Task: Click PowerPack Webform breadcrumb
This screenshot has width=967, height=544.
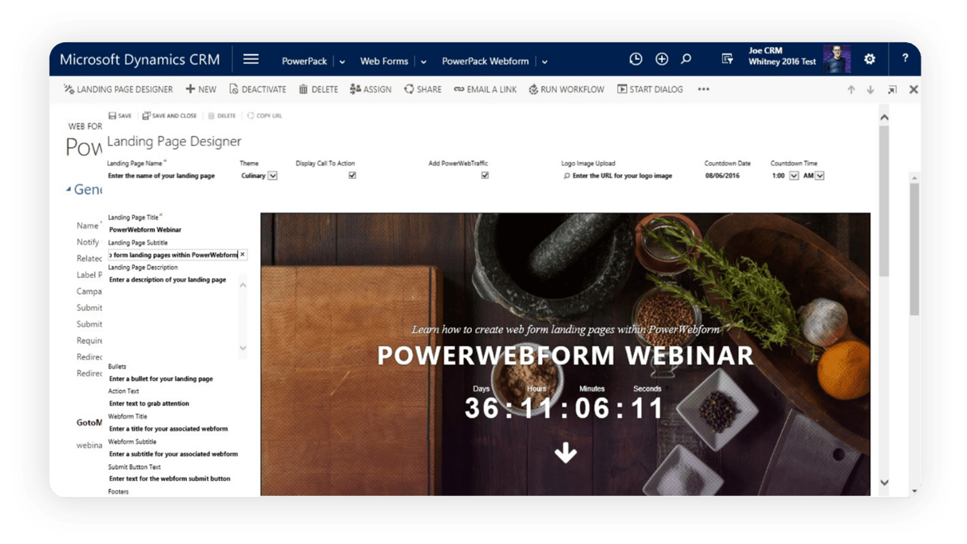Action: [485, 61]
